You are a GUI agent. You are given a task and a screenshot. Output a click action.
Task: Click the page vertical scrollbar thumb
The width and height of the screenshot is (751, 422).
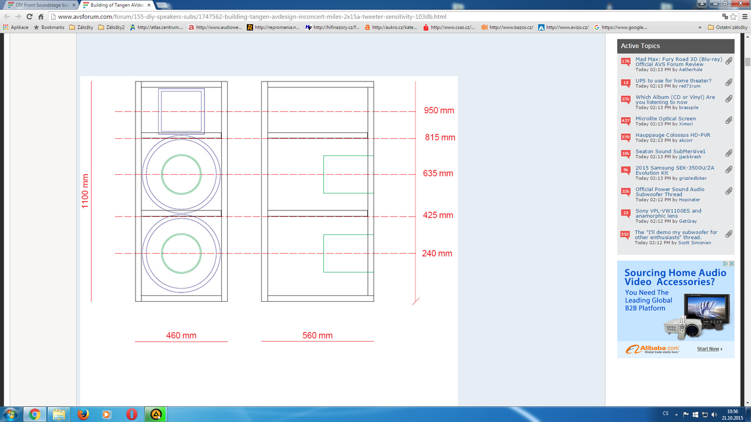pos(747,62)
